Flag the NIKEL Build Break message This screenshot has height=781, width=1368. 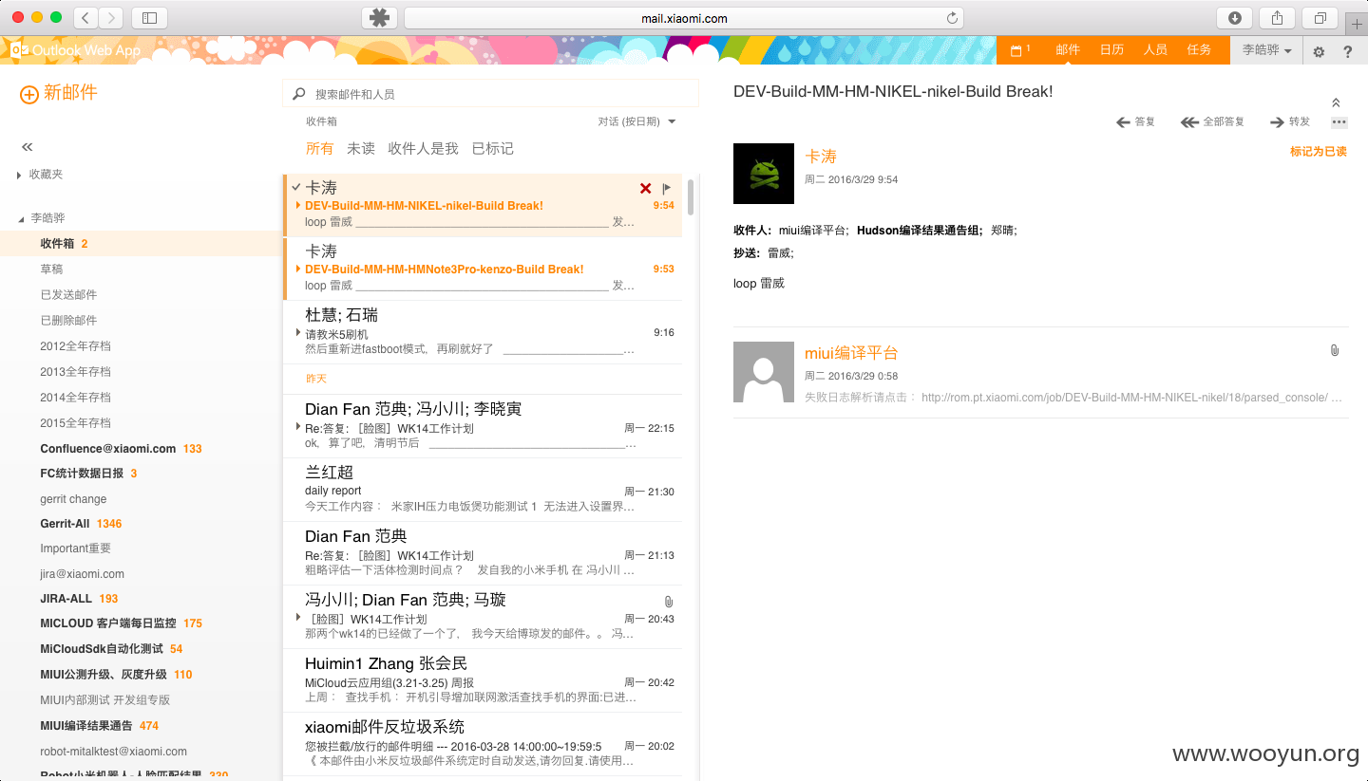click(667, 188)
